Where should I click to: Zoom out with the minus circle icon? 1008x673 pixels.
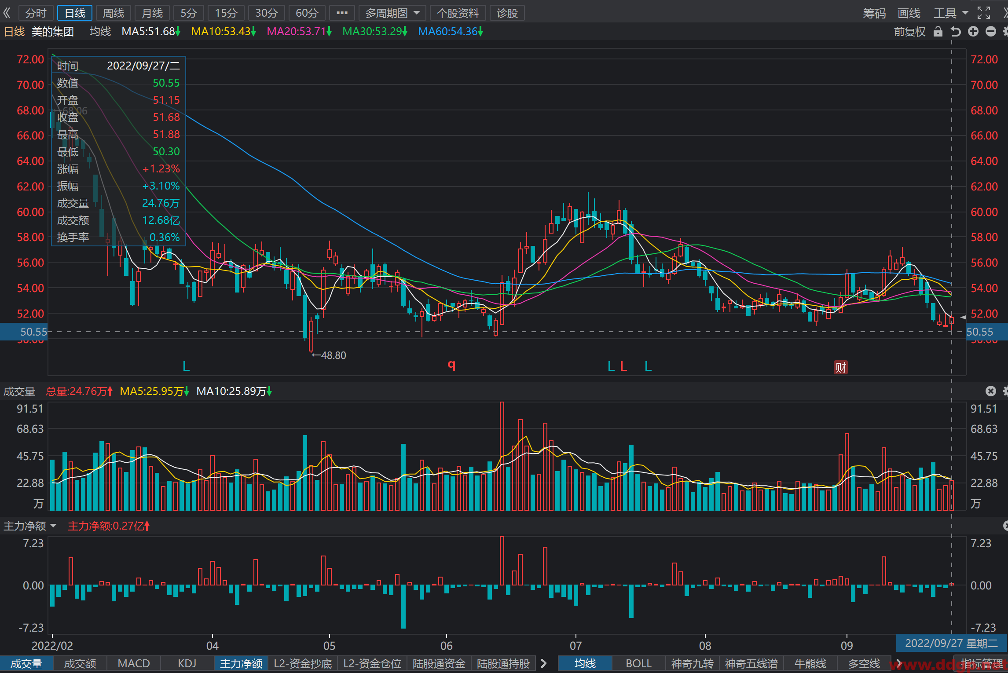pyautogui.click(x=991, y=31)
